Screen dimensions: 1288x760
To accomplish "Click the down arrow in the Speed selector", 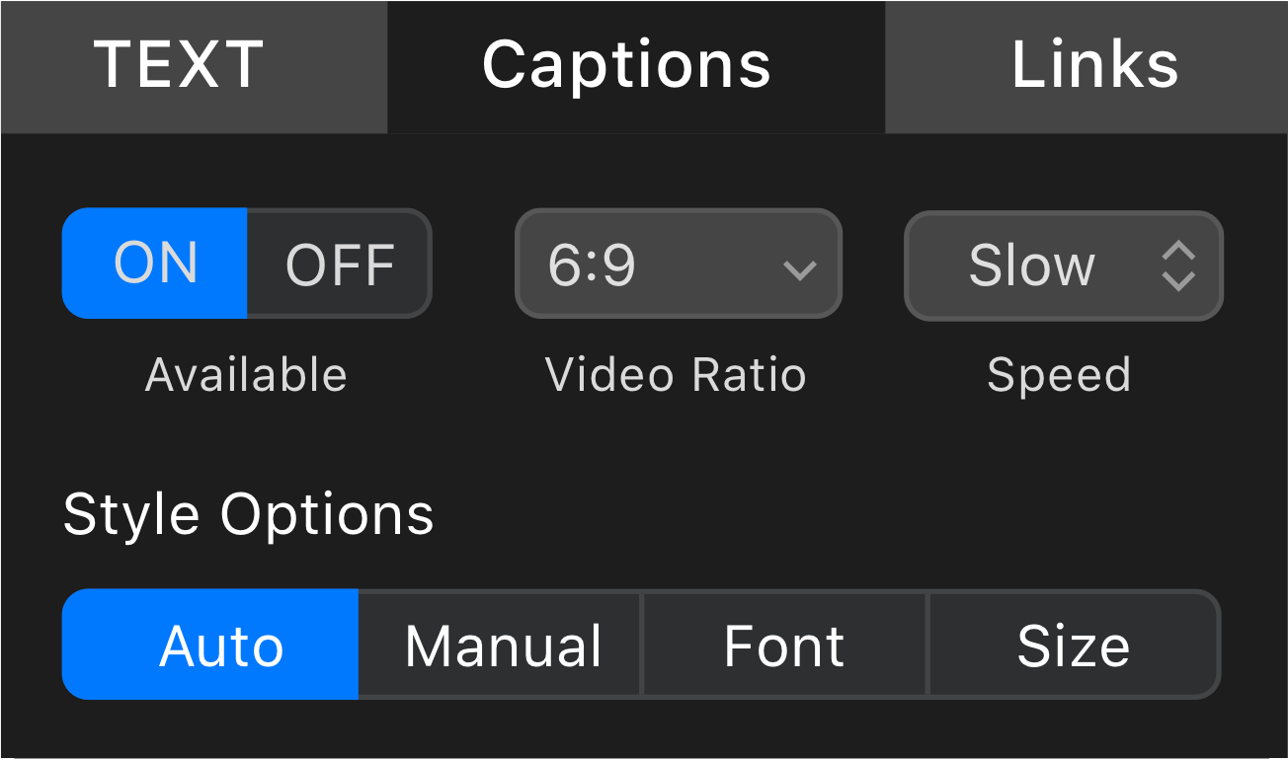I will coord(1178,279).
